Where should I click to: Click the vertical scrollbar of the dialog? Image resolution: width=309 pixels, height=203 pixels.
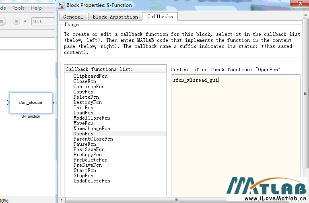(306, 93)
